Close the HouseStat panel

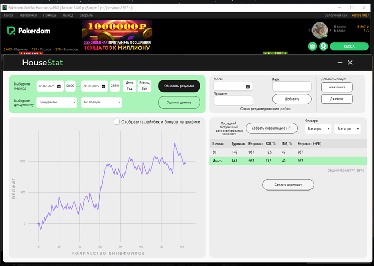350,63
